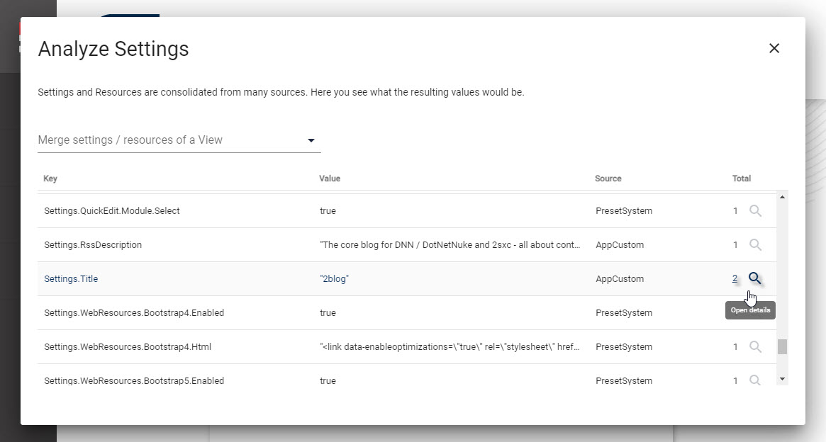Click RssDescription value starting "The core blog"
This screenshot has height=442, width=826.
(x=450, y=244)
